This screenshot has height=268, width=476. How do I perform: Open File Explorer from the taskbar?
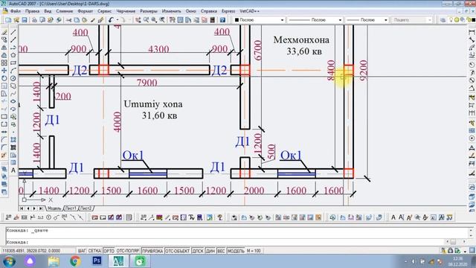point(54,261)
